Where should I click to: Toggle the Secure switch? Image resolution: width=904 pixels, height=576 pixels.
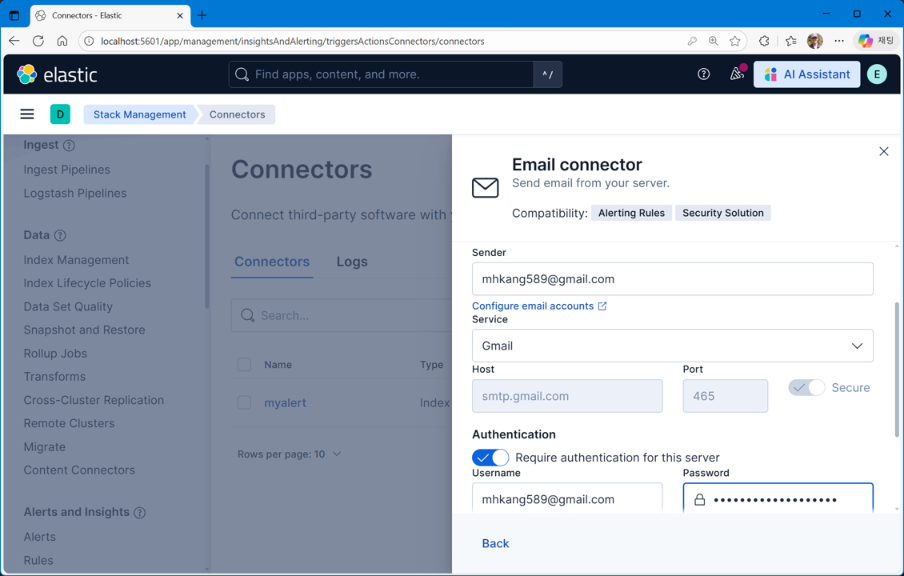[806, 388]
